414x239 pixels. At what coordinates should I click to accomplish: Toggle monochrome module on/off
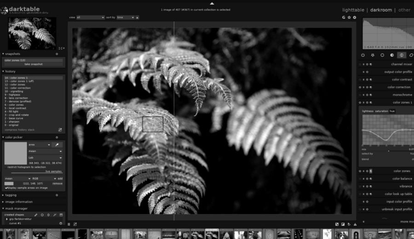360,95
